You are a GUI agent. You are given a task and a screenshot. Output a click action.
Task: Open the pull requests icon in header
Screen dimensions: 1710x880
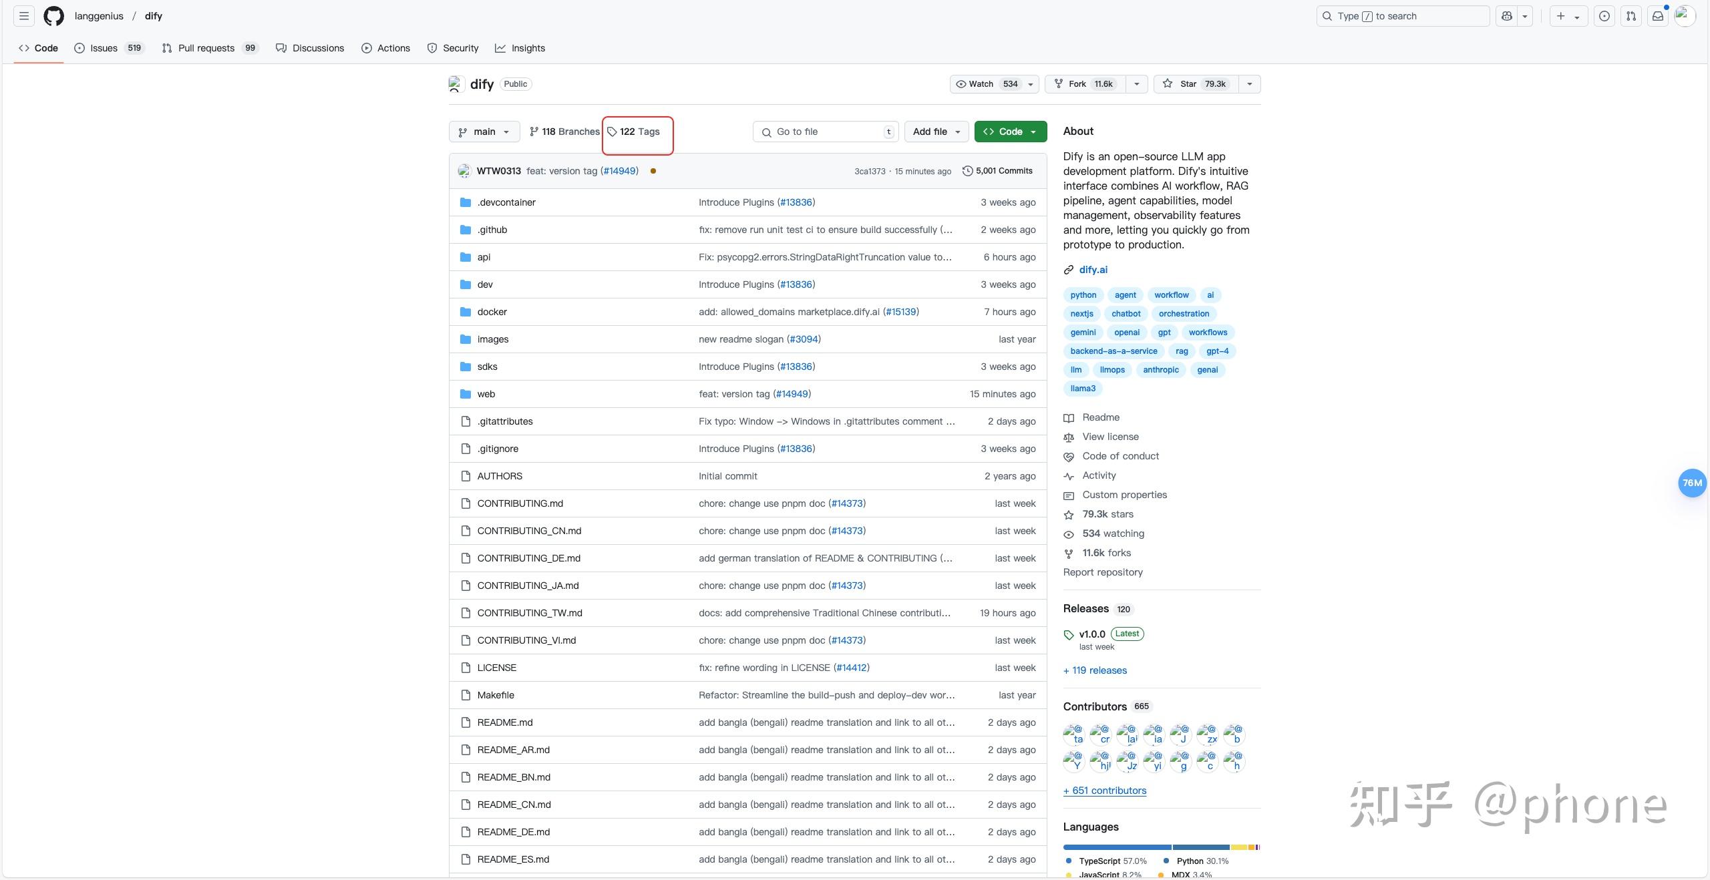click(1631, 16)
